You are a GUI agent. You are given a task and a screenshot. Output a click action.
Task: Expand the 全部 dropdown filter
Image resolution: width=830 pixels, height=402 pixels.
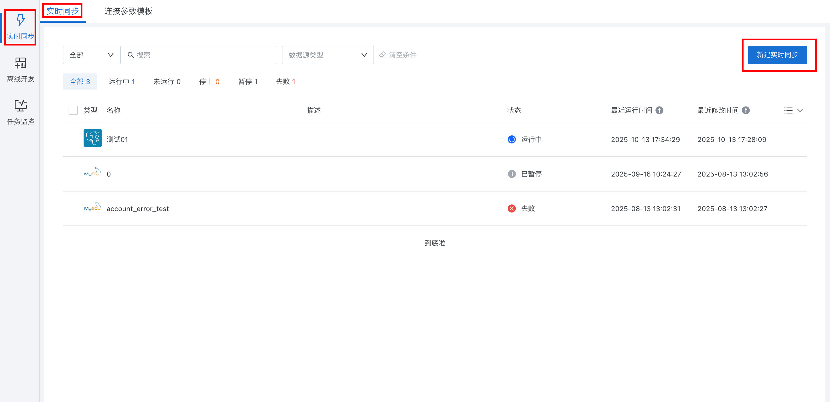[92, 55]
